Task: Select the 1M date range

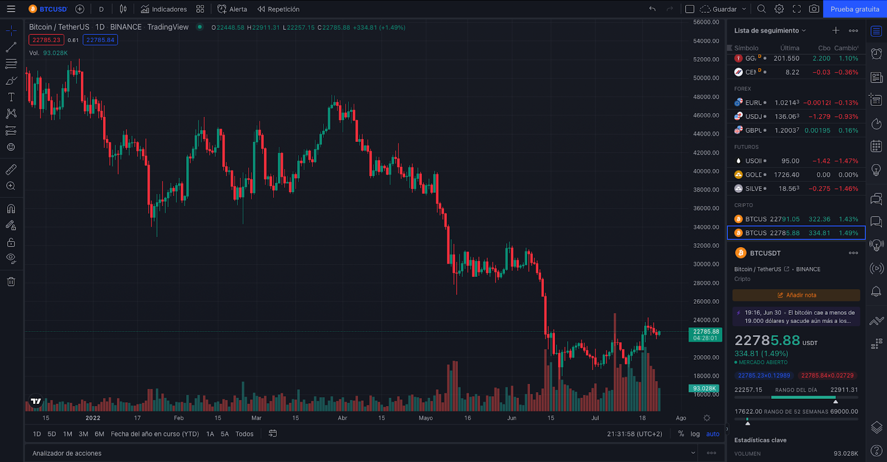Action: [x=68, y=434]
